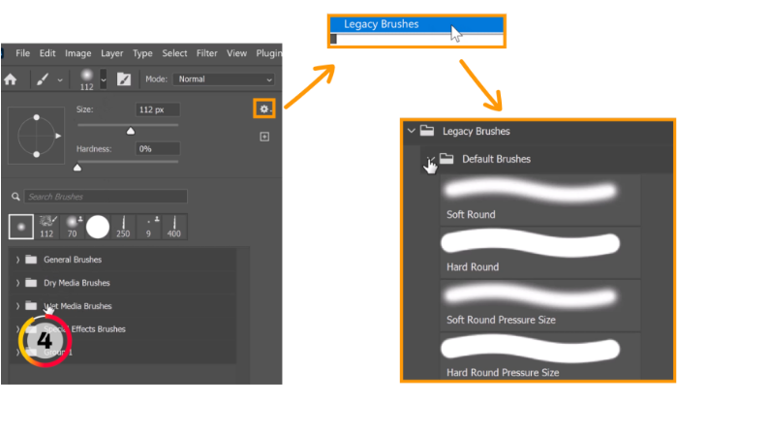Click the brush Size slider handle
Screen dimensions: 770x434
pyautogui.click(x=131, y=131)
